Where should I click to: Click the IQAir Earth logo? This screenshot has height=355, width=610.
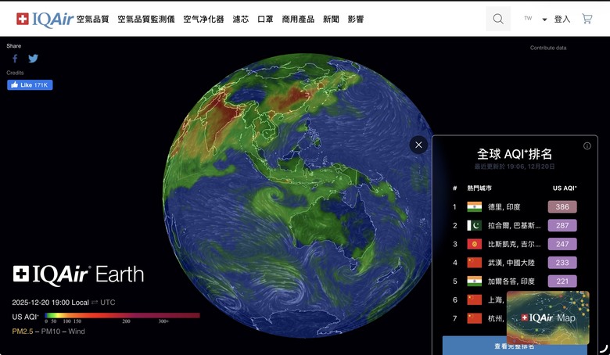point(78,275)
